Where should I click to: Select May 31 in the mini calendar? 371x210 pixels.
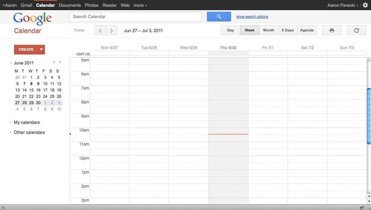coord(24,77)
